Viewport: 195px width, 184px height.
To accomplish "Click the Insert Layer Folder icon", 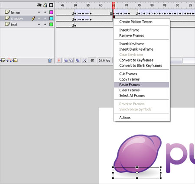I will (x=15, y=60).
